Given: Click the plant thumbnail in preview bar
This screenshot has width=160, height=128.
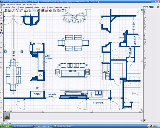Looking at the screenshot, I should click(x=7, y=116).
